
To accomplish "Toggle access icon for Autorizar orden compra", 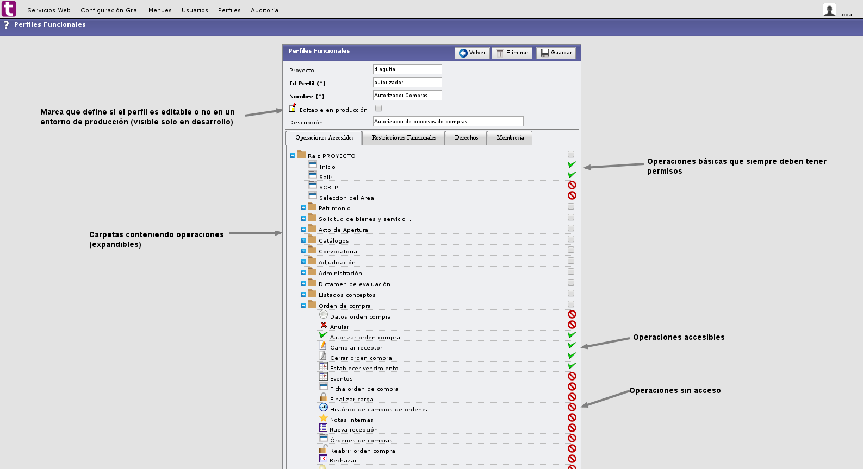I will (572, 335).
